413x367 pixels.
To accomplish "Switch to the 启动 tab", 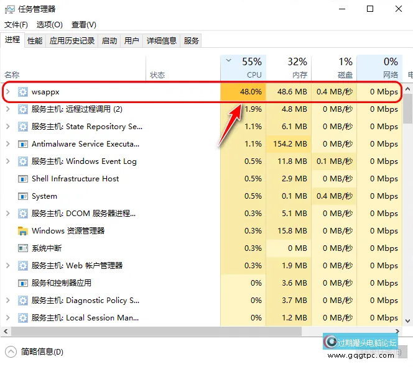I will [x=109, y=41].
